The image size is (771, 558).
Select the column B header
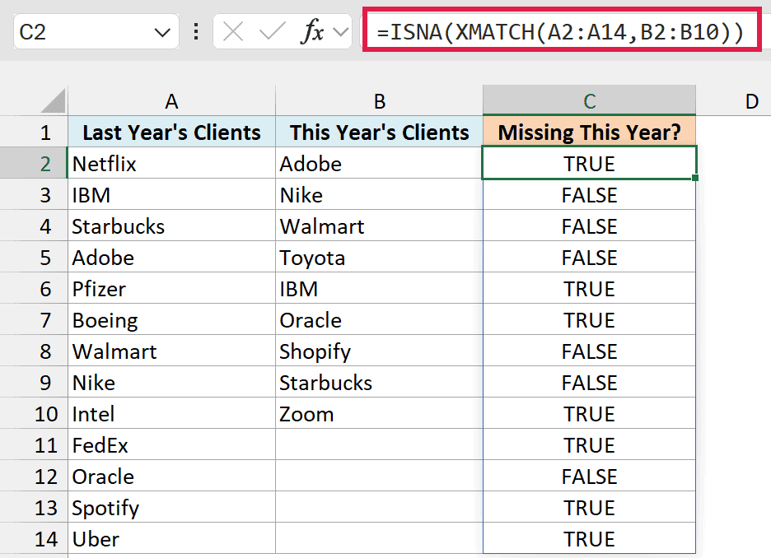[x=379, y=101]
